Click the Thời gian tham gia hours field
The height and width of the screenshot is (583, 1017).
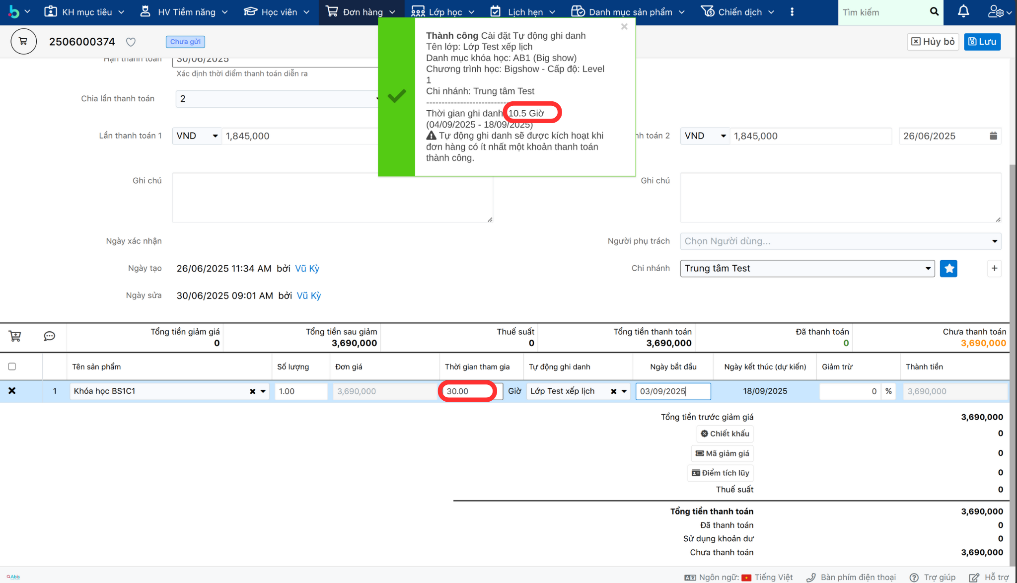468,391
